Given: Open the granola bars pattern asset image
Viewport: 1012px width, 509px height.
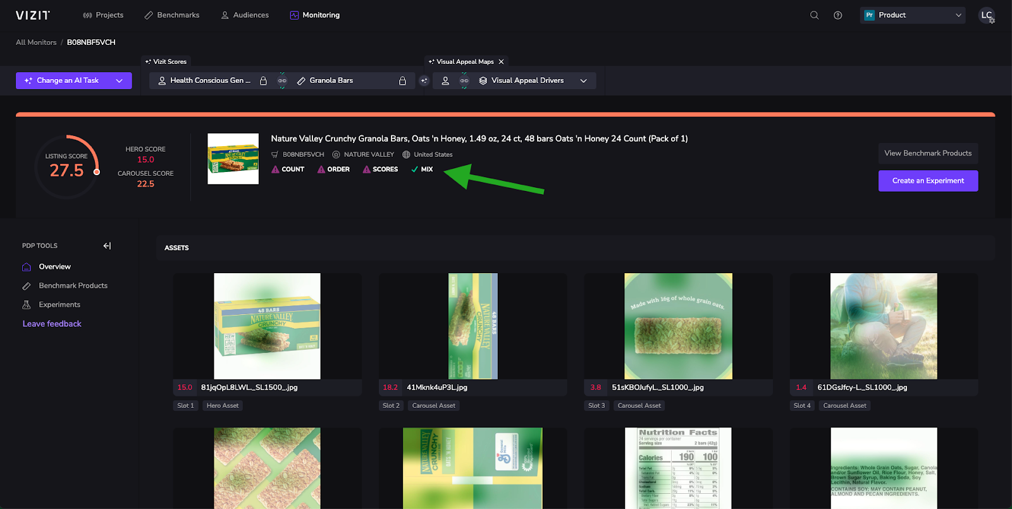Looking at the screenshot, I should coord(267,469).
